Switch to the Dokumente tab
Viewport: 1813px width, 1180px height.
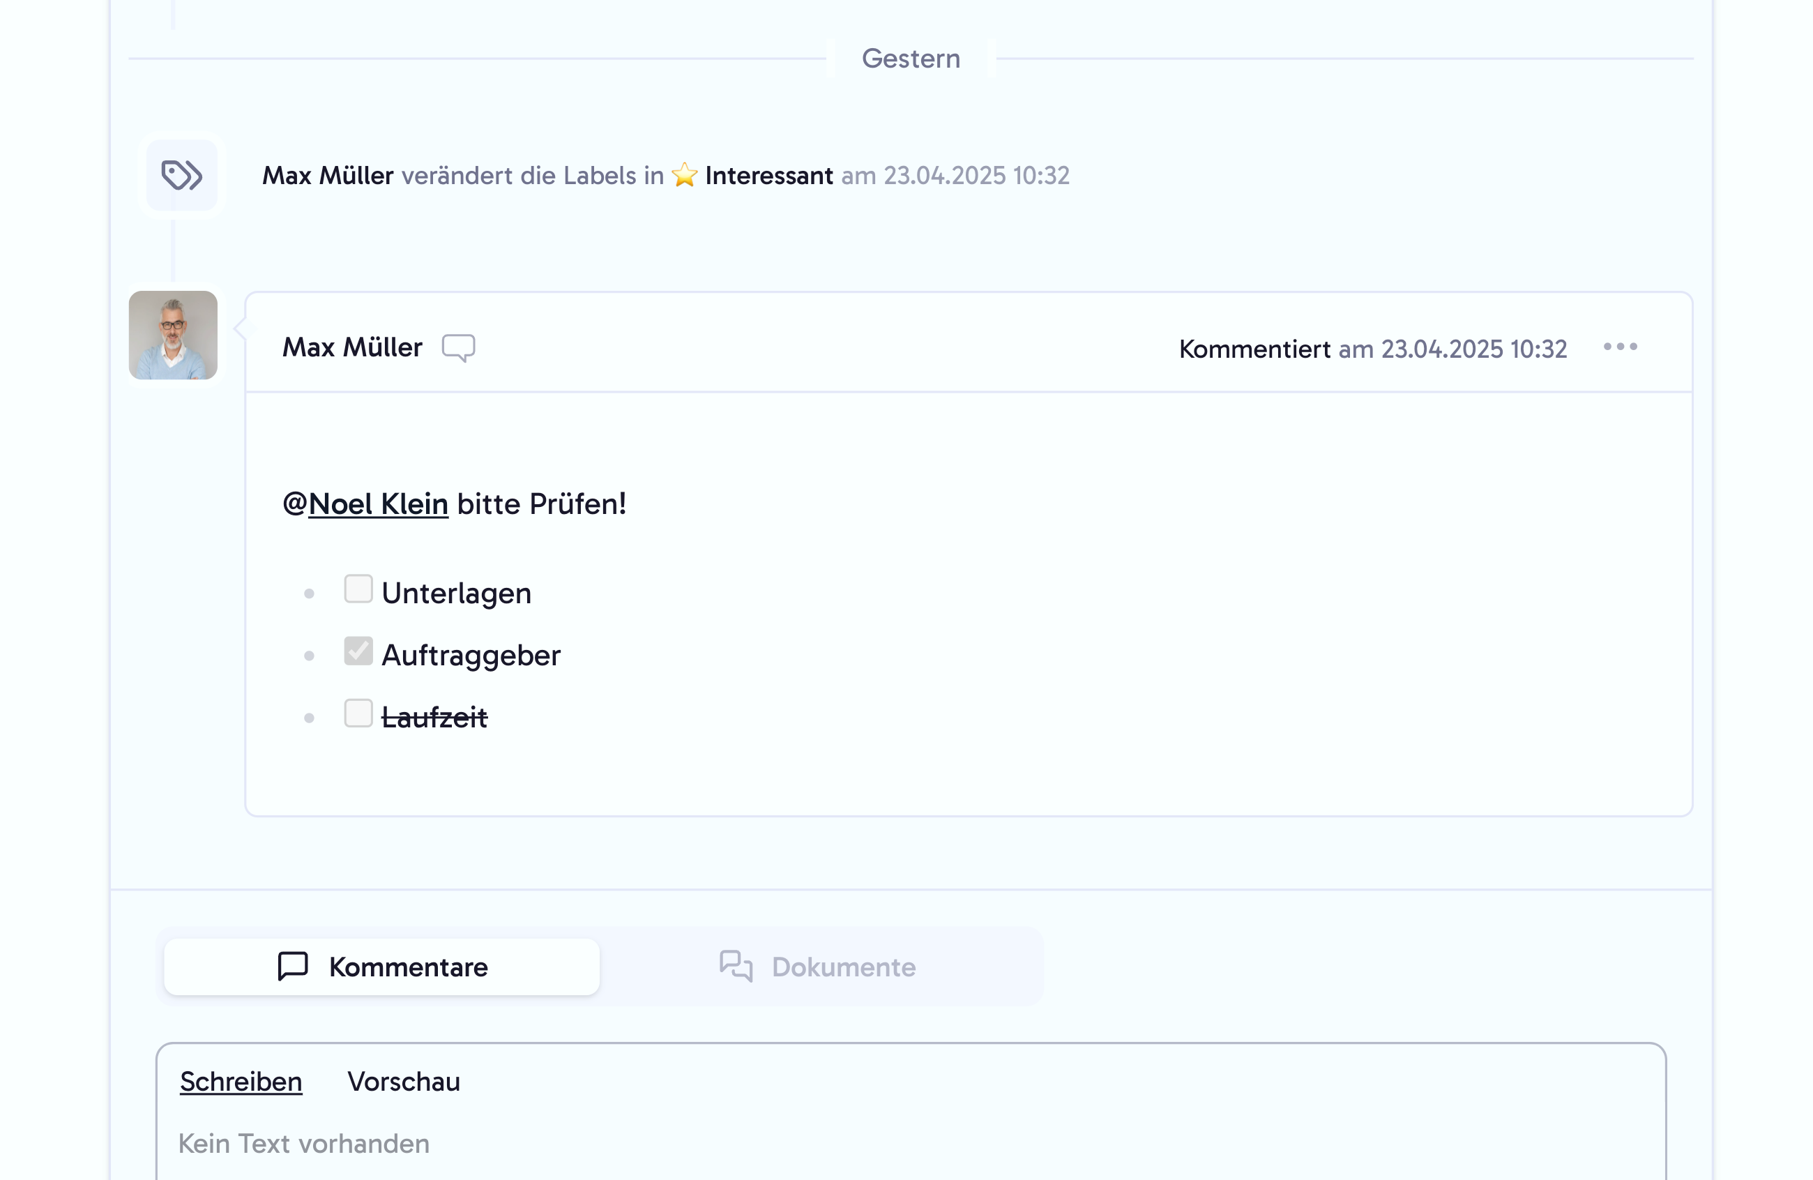pos(842,966)
